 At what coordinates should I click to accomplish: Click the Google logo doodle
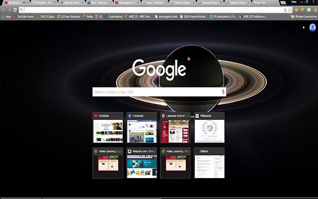[x=159, y=69]
